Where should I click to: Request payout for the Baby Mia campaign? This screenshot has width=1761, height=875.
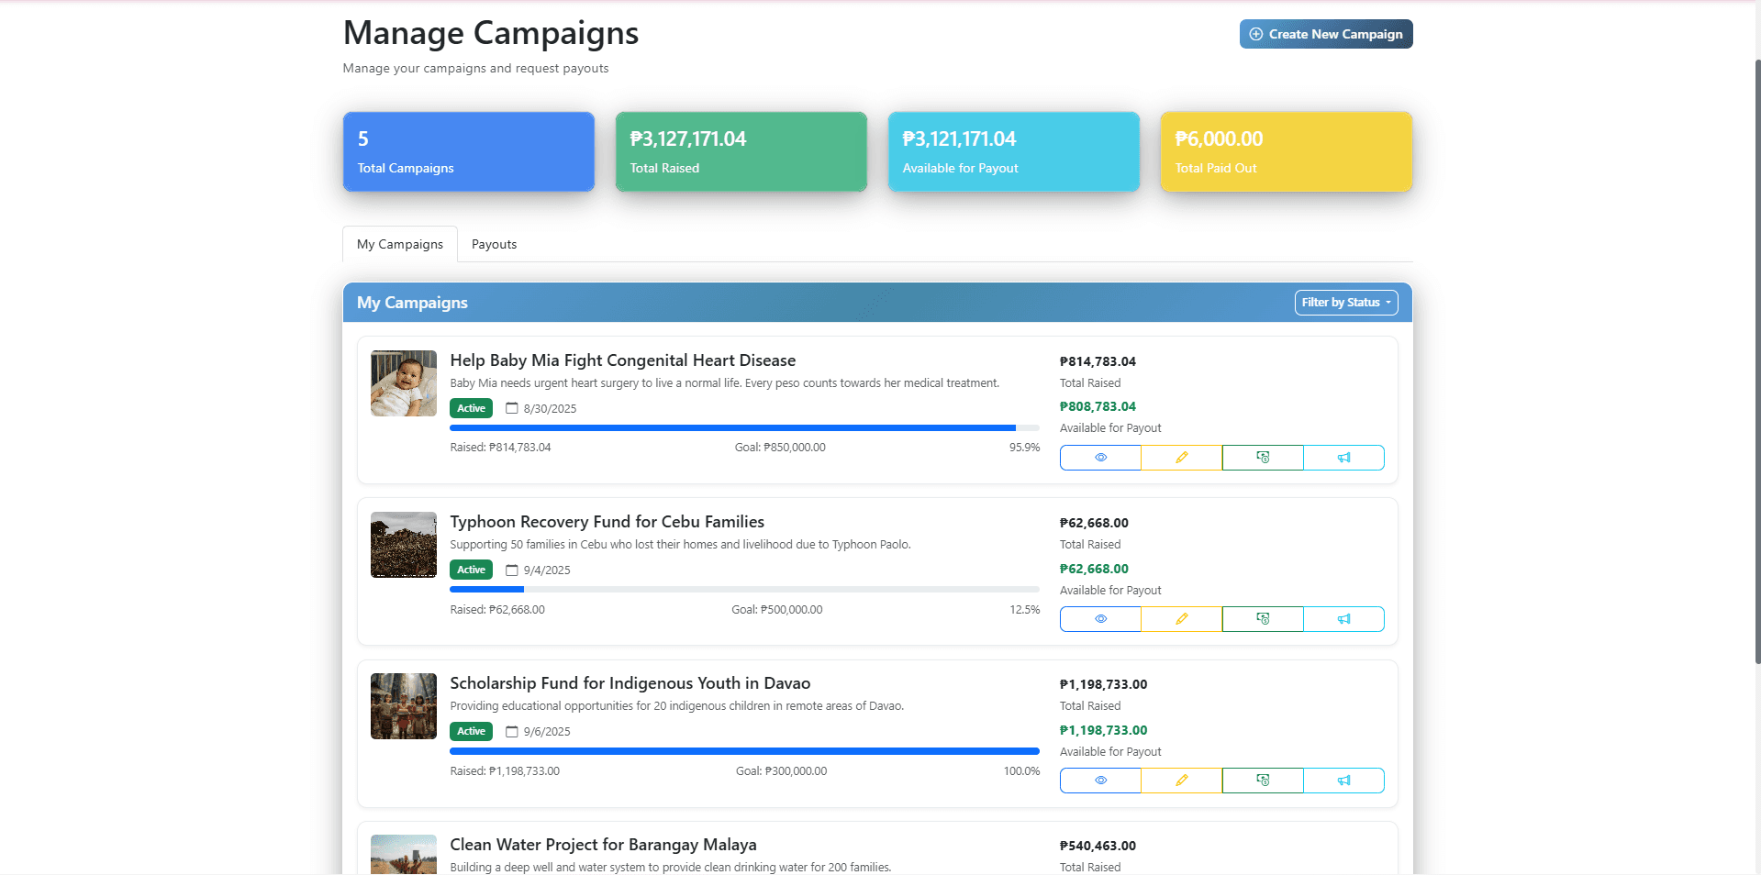click(1263, 458)
